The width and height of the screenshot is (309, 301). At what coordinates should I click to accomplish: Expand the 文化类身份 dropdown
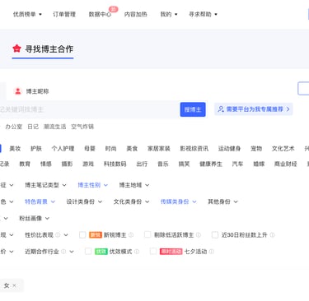tap(132, 201)
